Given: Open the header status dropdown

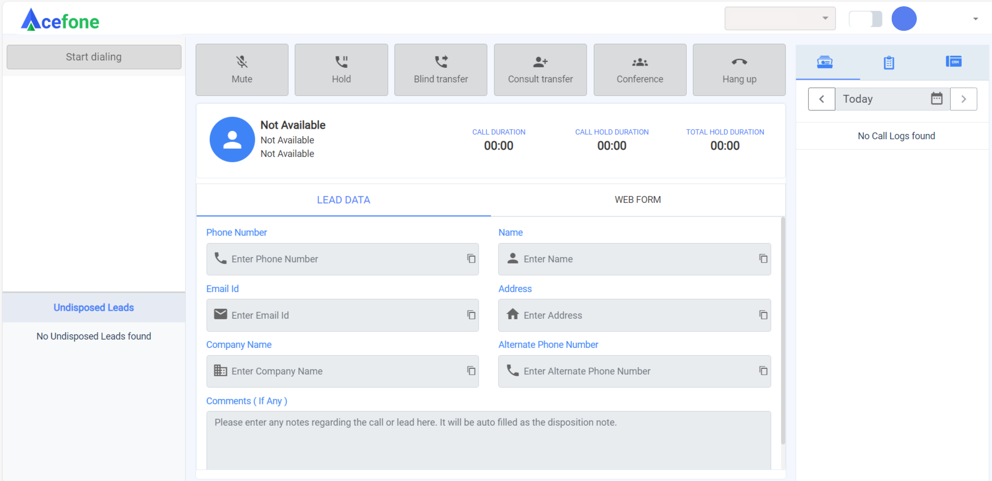Looking at the screenshot, I should (x=780, y=19).
